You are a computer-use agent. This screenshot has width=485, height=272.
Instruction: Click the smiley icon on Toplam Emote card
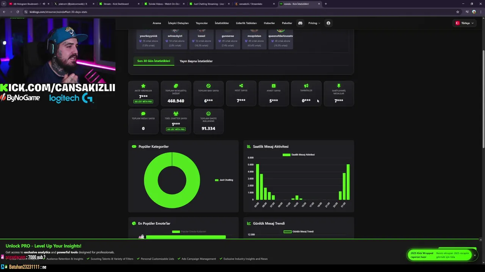click(x=208, y=114)
